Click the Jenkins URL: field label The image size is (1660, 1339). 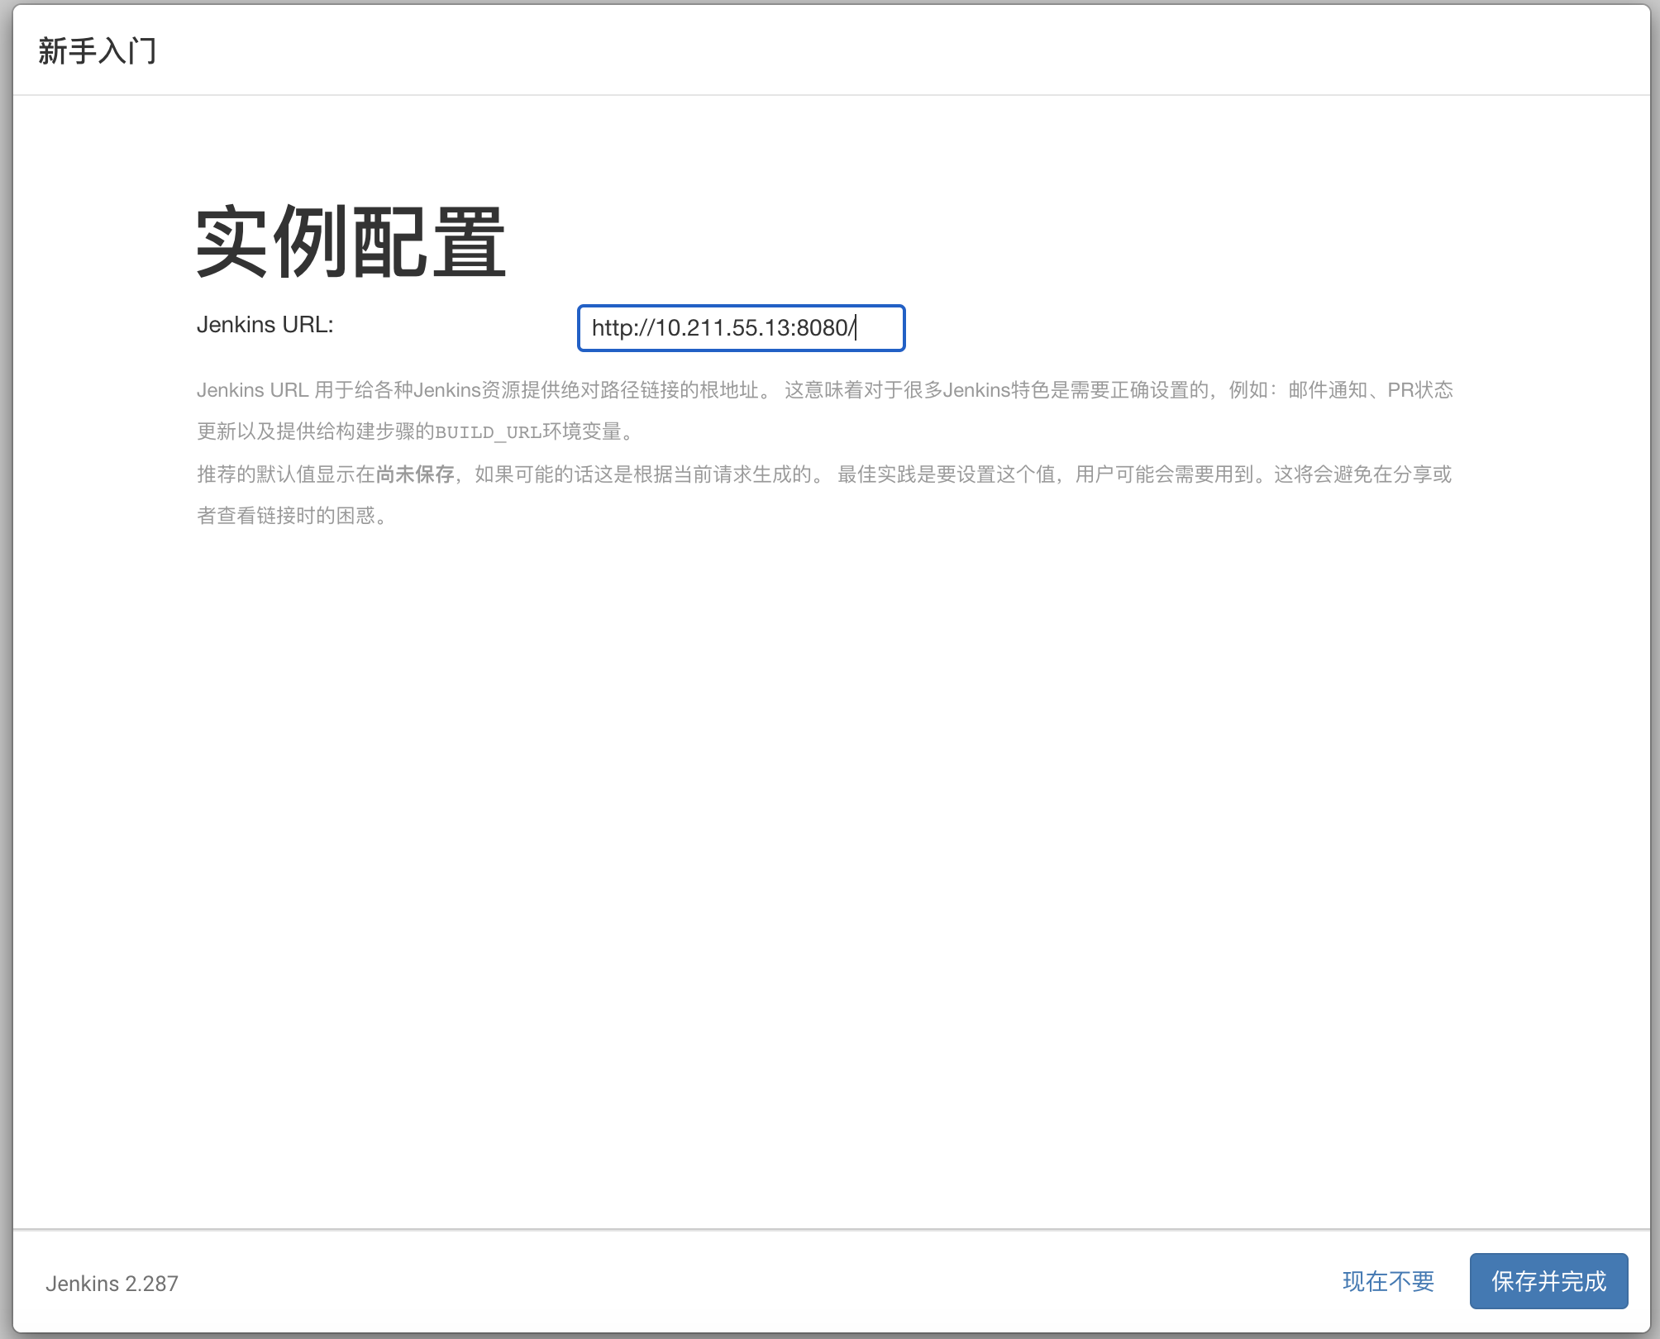pos(265,325)
